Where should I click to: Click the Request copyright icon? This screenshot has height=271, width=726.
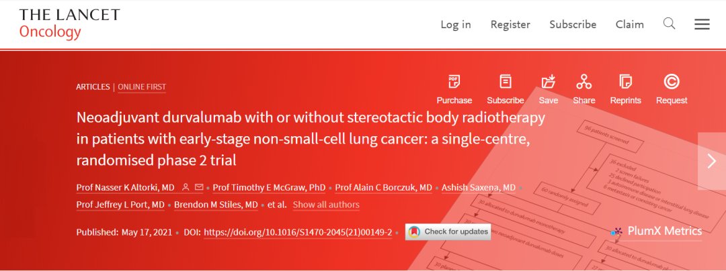pos(672,82)
